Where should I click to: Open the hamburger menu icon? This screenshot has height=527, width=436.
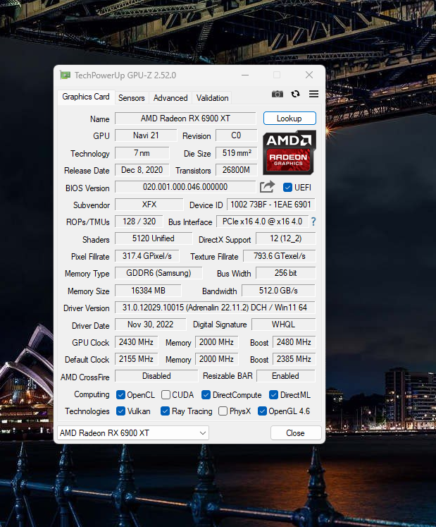[x=314, y=94]
